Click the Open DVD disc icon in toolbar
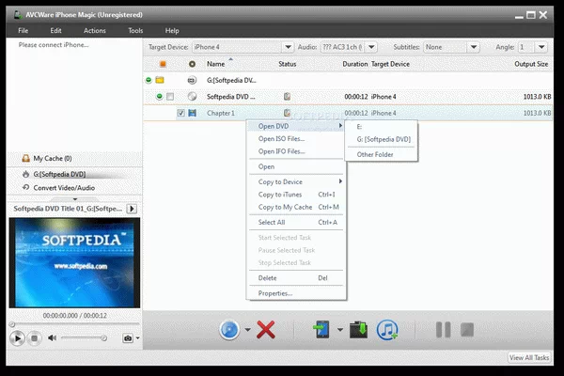Image resolution: width=564 pixels, height=376 pixels. [230, 330]
